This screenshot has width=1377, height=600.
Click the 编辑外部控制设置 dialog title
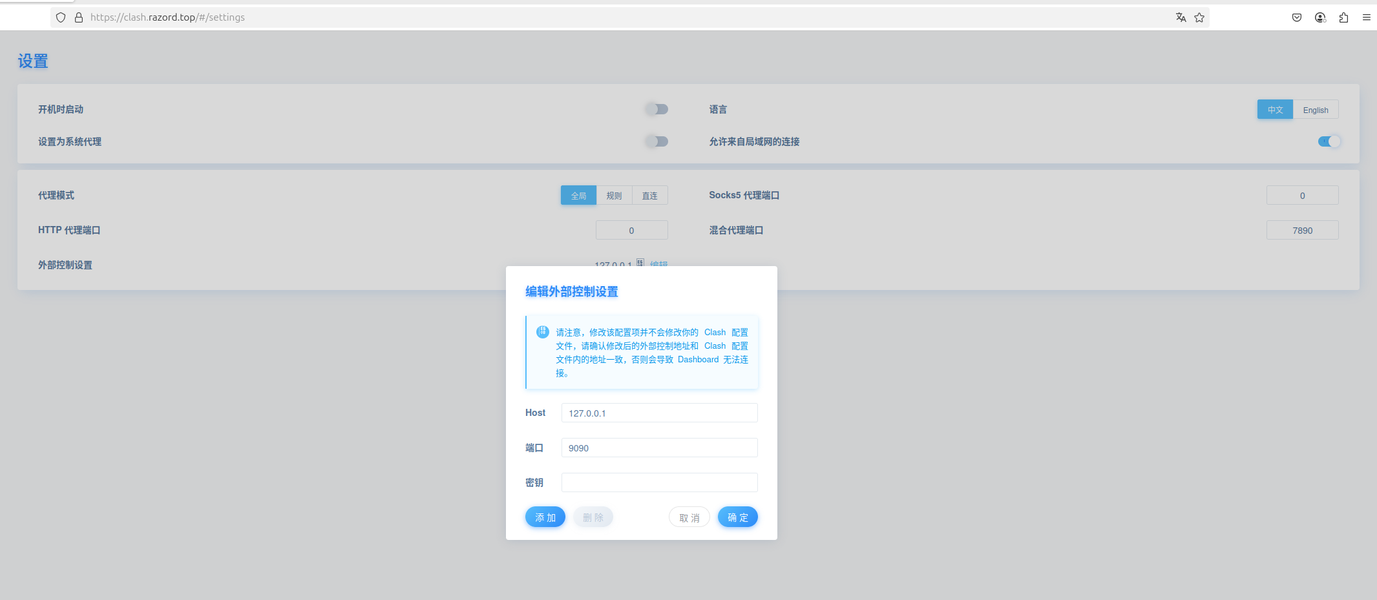click(x=572, y=291)
